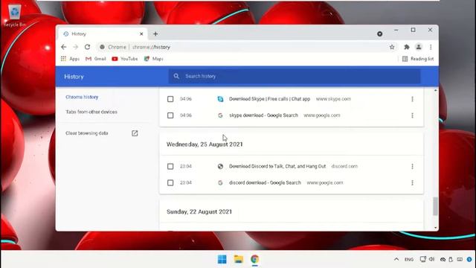Reload the page with the refresh icon

pos(88,47)
